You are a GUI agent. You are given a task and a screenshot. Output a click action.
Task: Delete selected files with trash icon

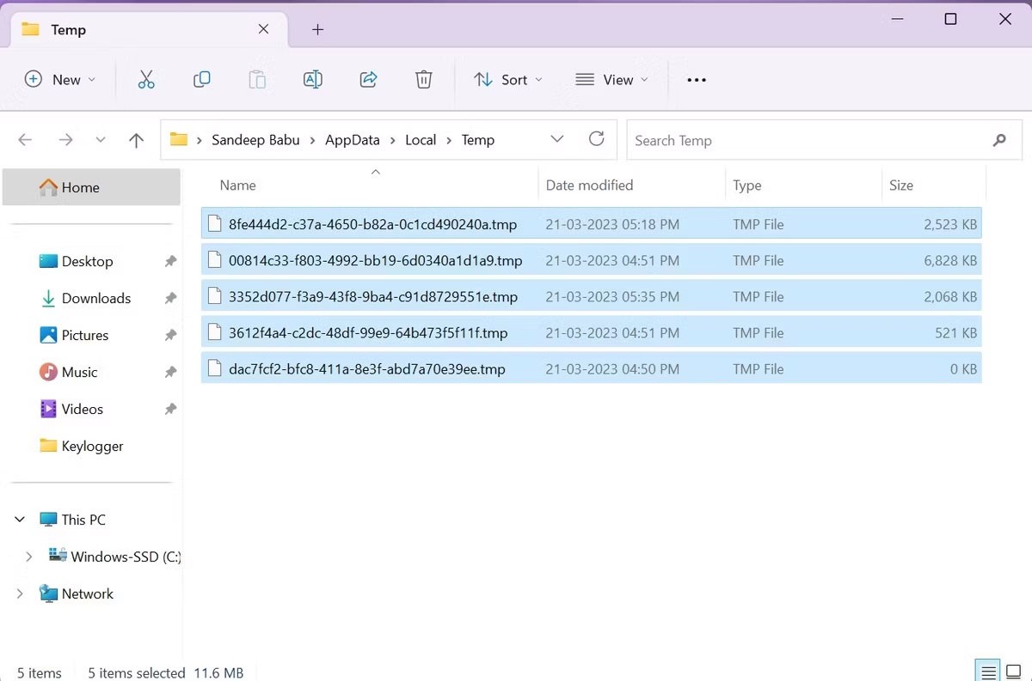pyautogui.click(x=424, y=80)
